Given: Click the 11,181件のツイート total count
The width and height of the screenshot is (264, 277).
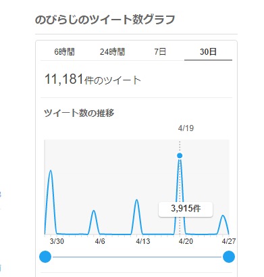Looking at the screenshot, I should 93,80.
